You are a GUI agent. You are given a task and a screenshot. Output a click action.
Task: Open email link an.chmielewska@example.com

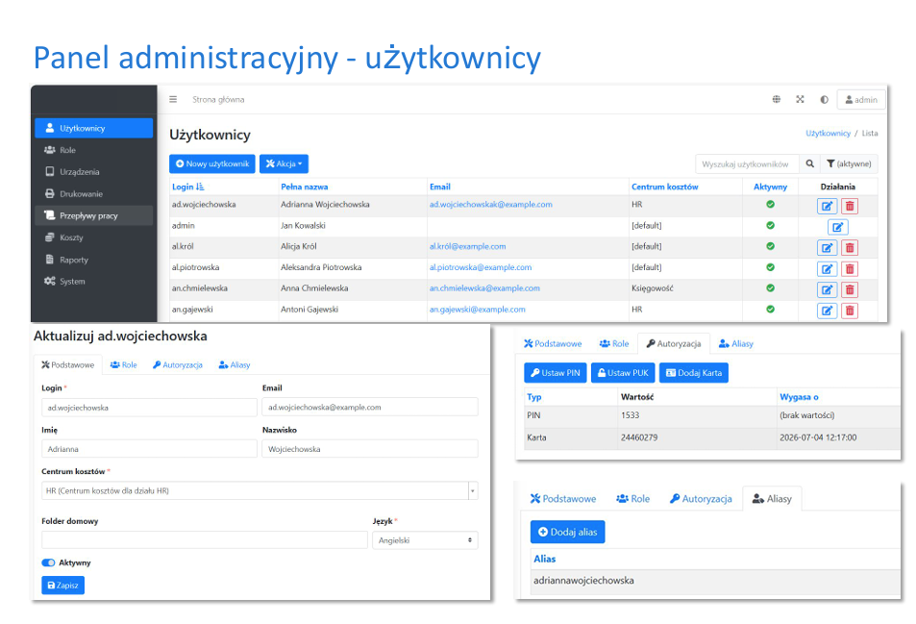[x=484, y=288]
